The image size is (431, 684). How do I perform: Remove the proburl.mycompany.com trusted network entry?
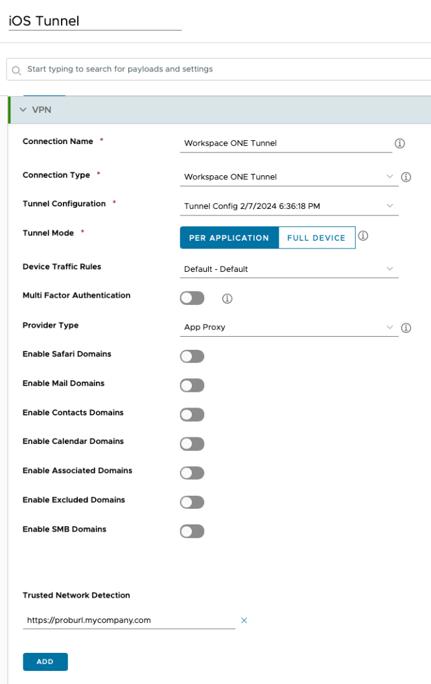(244, 620)
